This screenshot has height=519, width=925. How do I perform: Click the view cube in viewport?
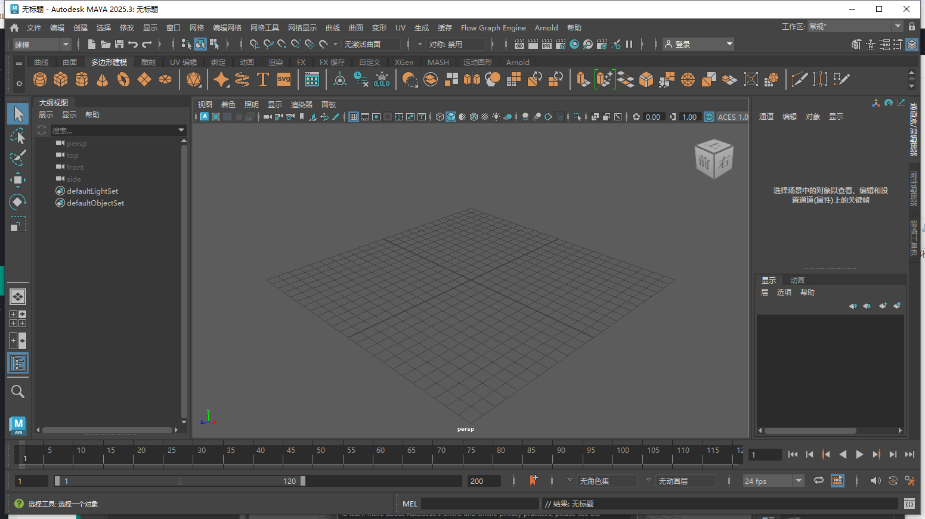tap(714, 159)
